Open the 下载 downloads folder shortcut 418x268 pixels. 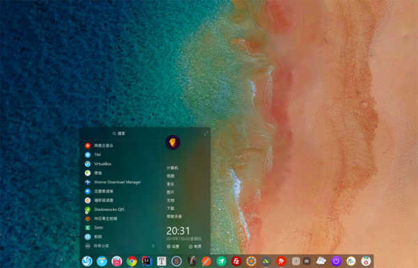click(171, 208)
